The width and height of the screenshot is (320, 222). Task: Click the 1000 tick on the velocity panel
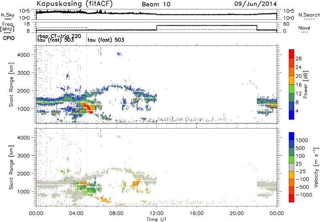click(24, 192)
